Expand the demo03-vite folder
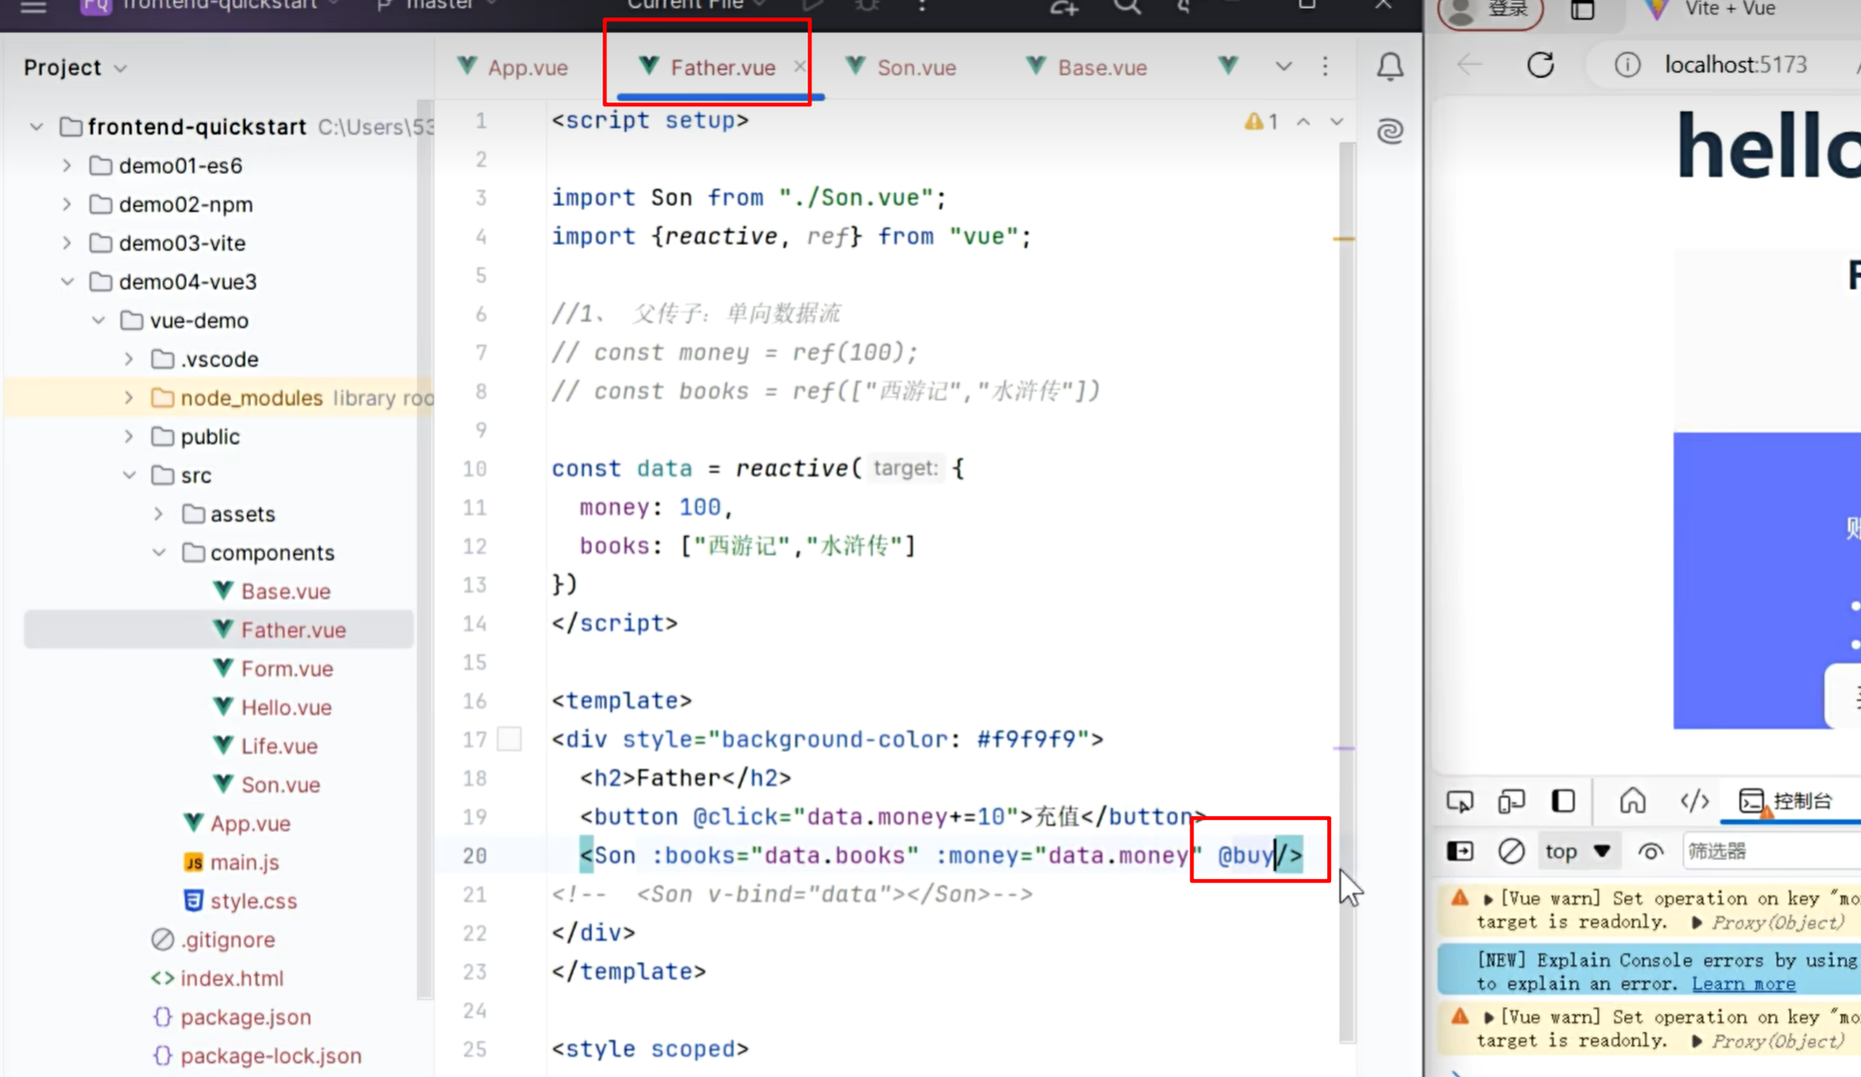This screenshot has height=1077, width=1861. click(x=67, y=243)
